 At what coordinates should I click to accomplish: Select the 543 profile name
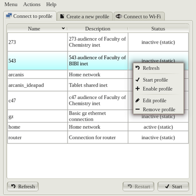(12, 61)
